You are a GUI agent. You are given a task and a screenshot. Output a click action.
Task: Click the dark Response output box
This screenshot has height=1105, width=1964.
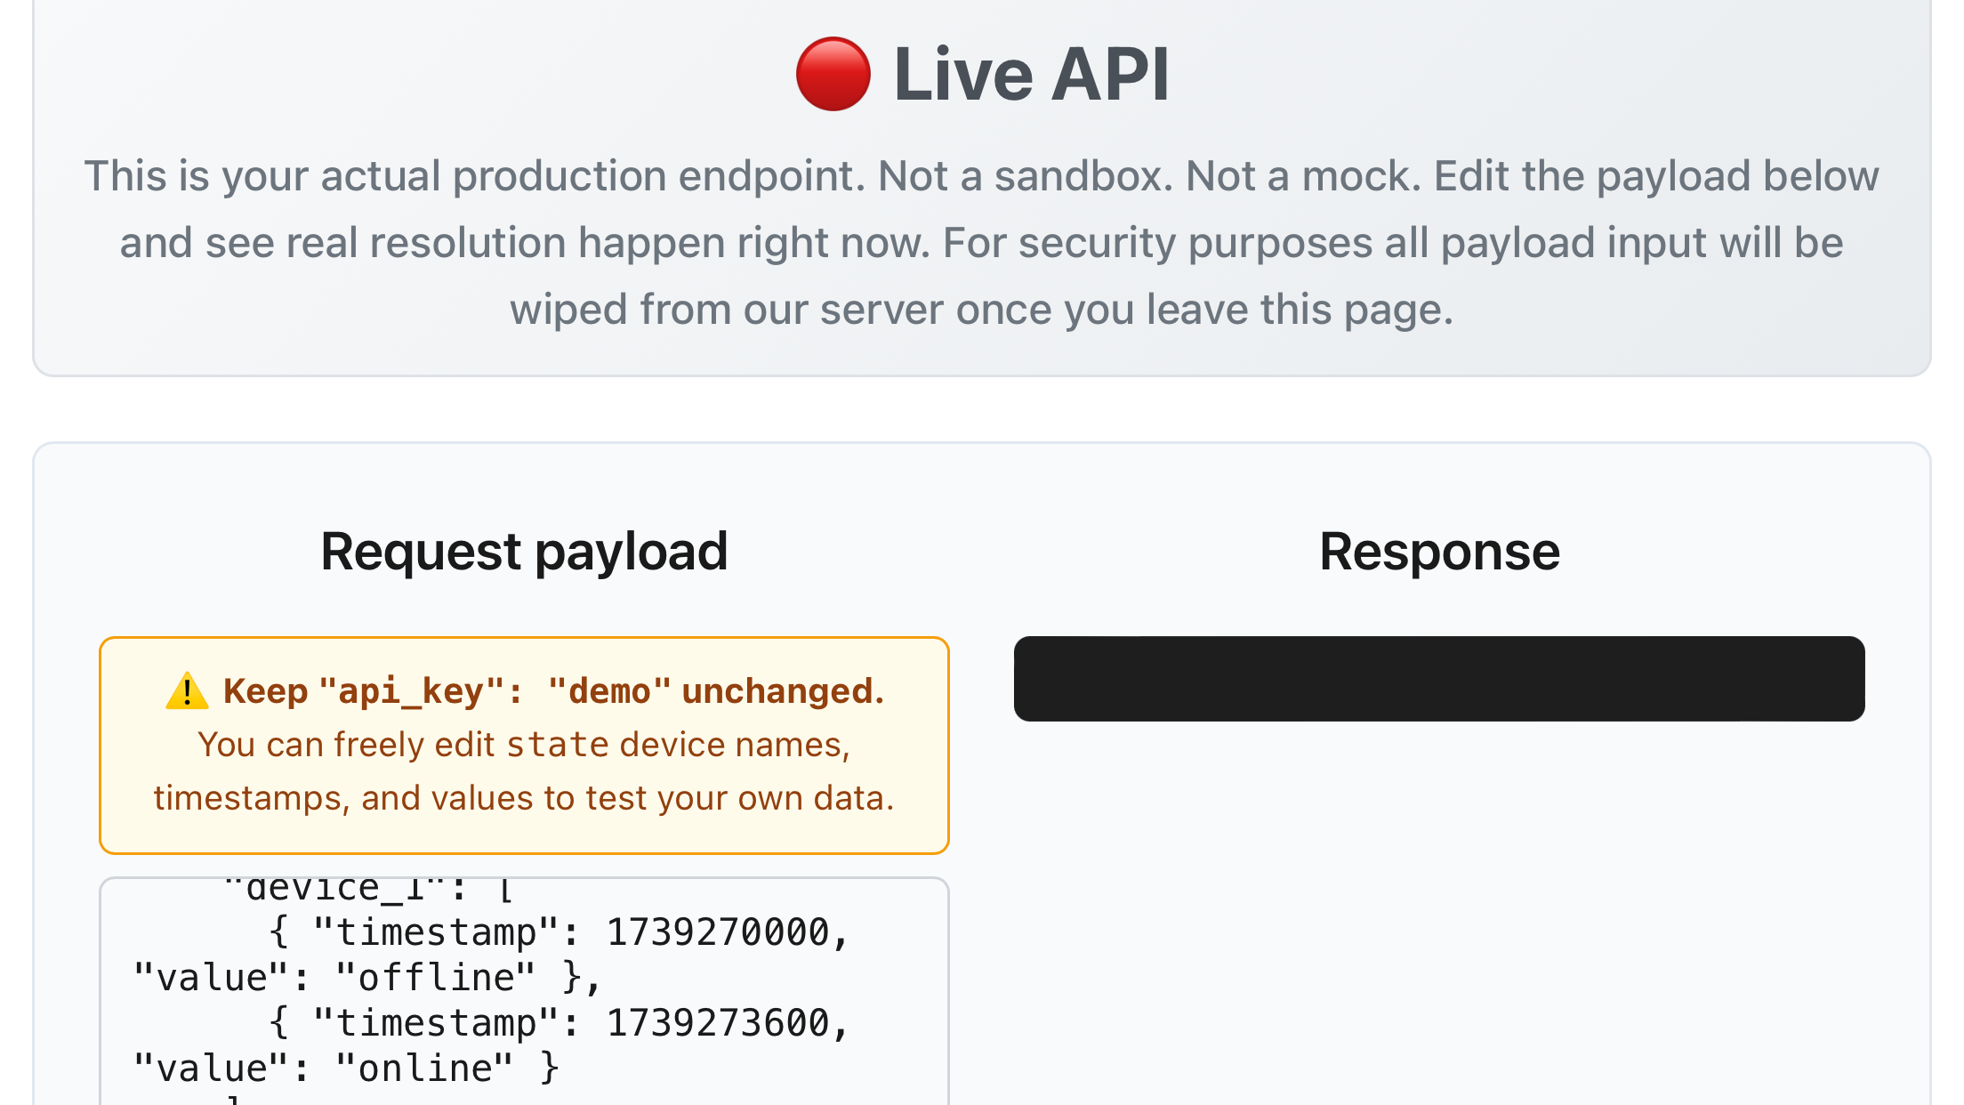pos(1438,679)
